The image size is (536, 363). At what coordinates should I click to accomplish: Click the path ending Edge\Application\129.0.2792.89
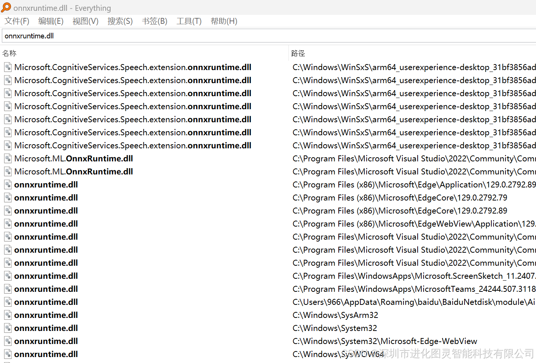tap(414, 184)
